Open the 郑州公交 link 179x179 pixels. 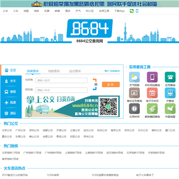point(89,137)
